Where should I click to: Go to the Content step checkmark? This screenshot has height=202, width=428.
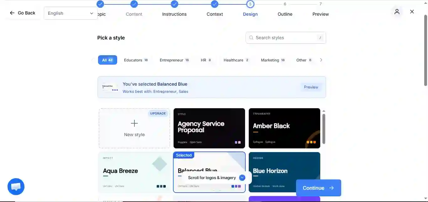134,4
